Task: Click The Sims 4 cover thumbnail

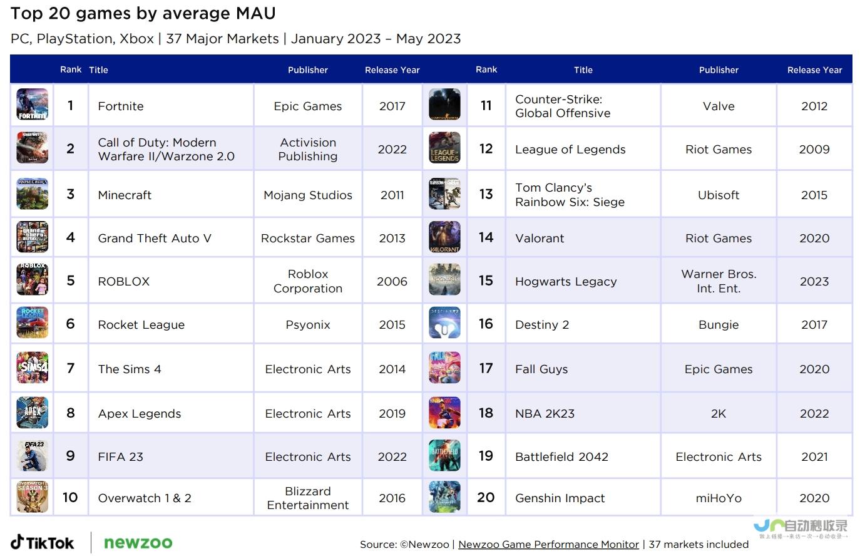Action: pyautogui.click(x=33, y=368)
